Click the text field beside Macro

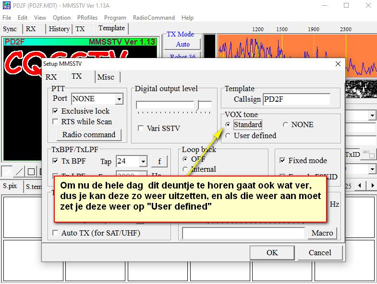click(x=243, y=233)
